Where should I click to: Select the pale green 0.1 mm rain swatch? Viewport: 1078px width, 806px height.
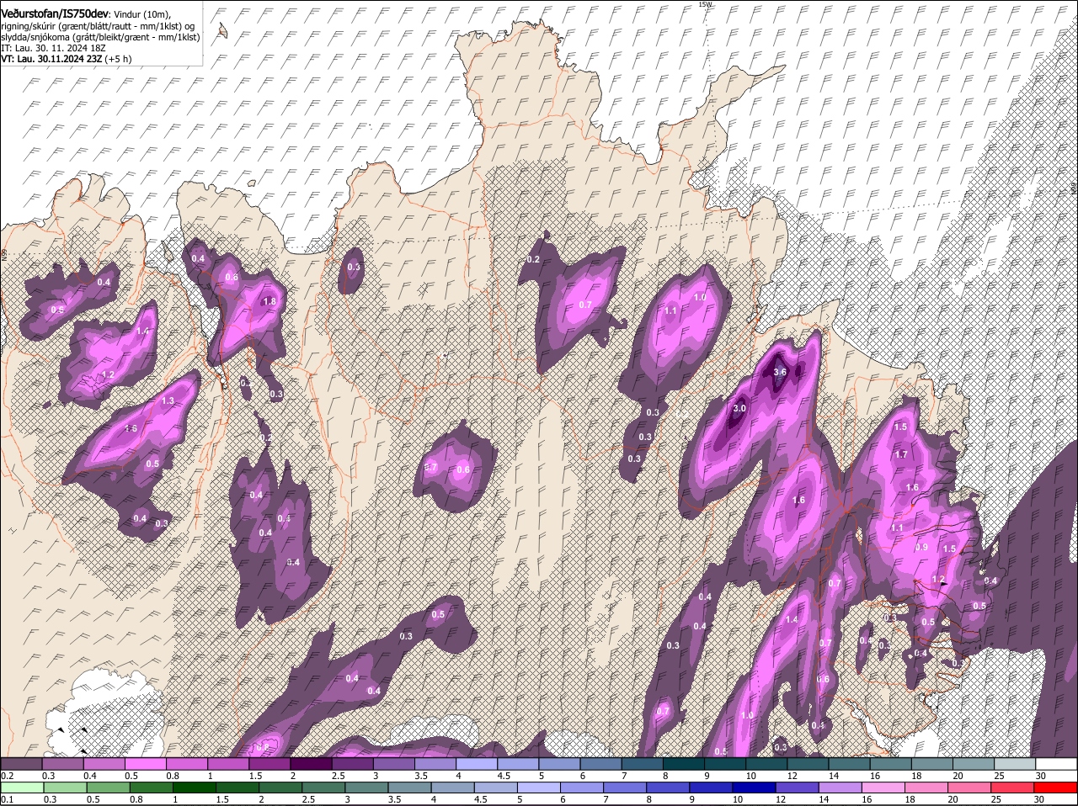tap(21, 787)
